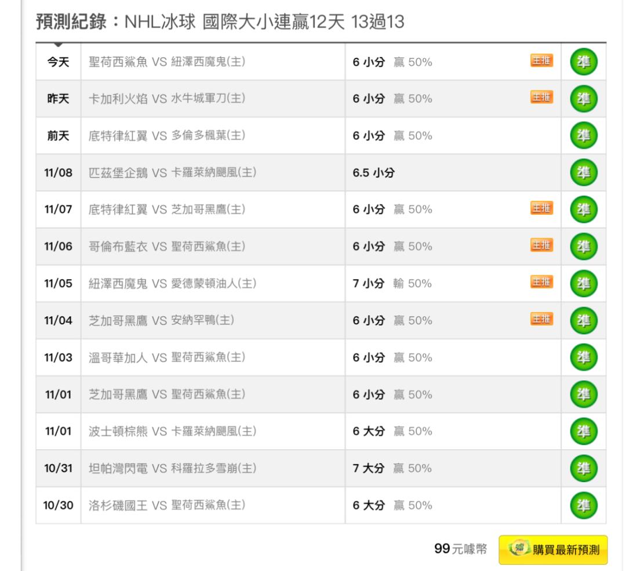Viewport: 626px width, 571px height.
Task: Click the 11/03 date cell
Action: (59, 357)
